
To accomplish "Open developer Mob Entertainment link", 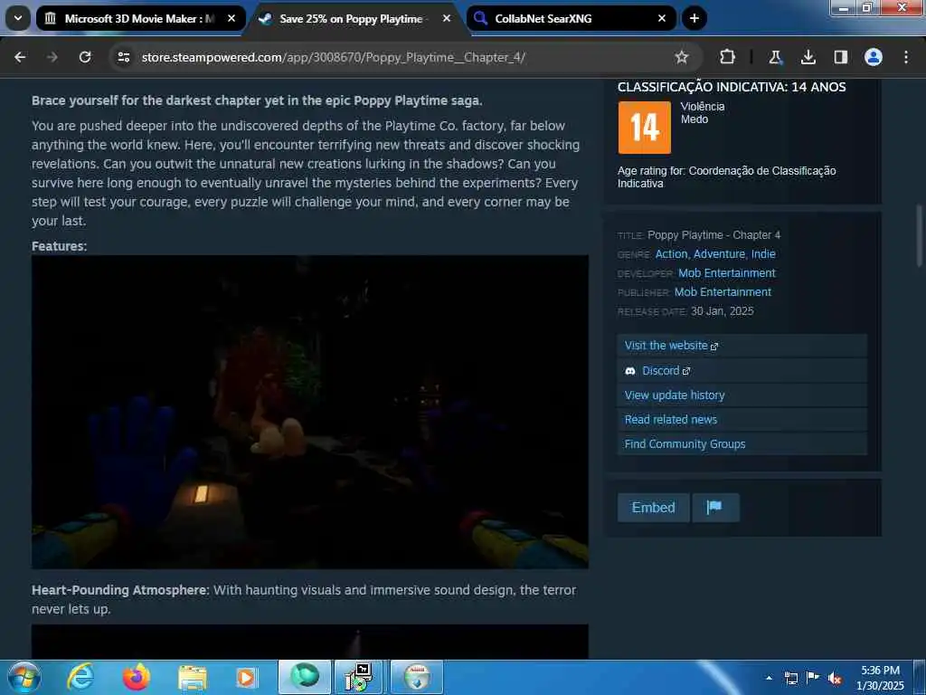I will pyautogui.click(x=726, y=273).
